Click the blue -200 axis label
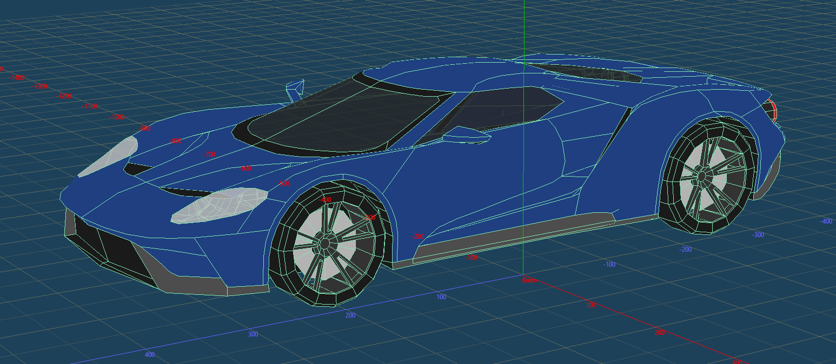This screenshot has height=364, width=836. pos(686,250)
